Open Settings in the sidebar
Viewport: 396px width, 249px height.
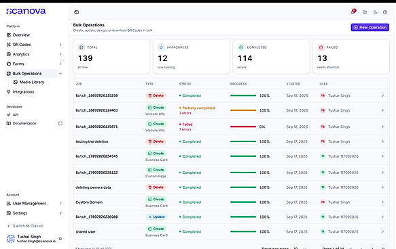coord(20,213)
